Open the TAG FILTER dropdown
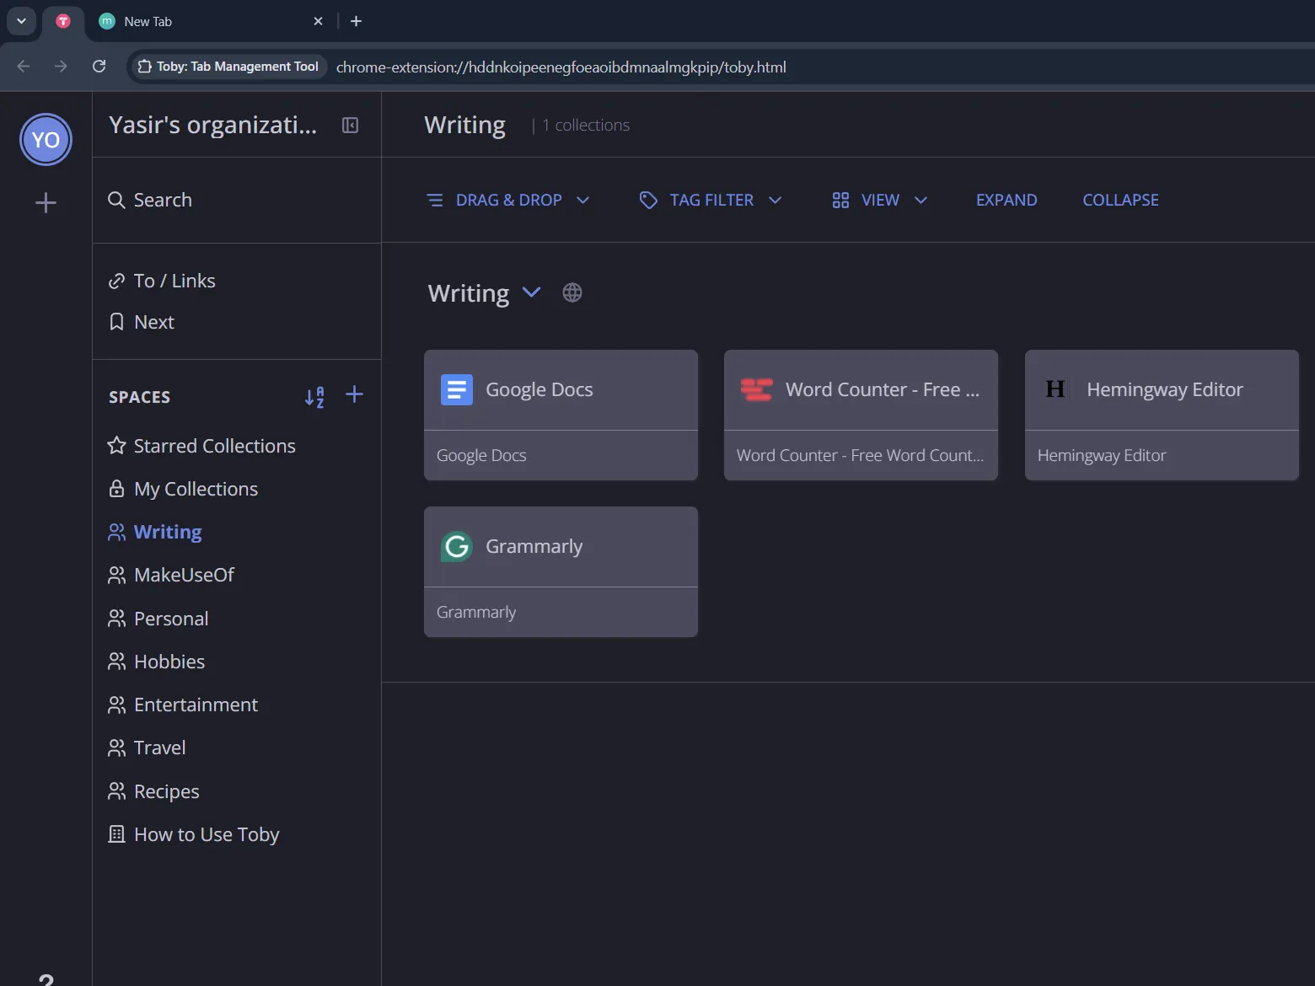Screen dimensions: 1315x986 [775, 200]
